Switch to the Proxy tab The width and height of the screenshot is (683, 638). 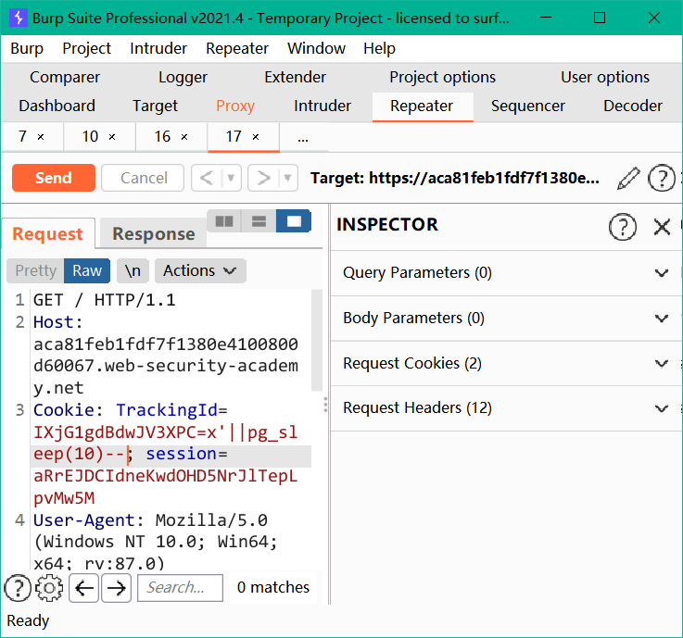point(235,106)
